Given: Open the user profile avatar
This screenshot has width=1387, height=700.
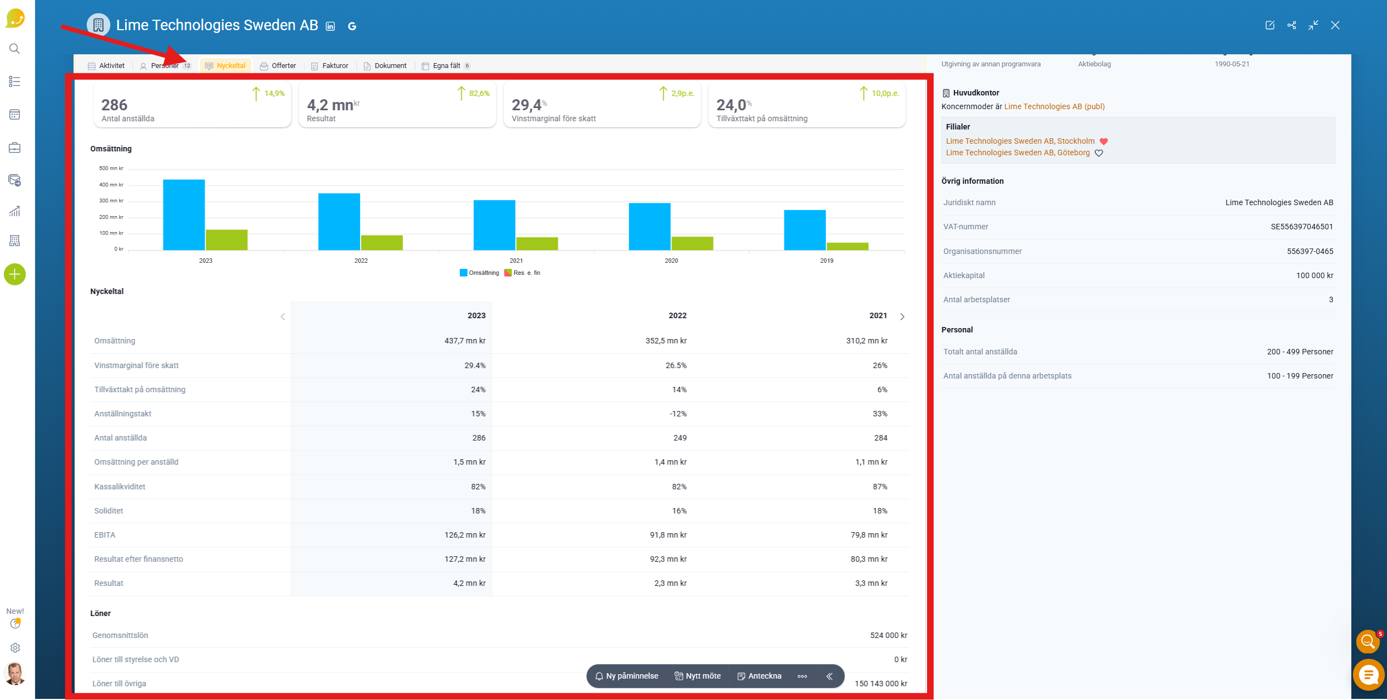Looking at the screenshot, I should tap(15, 674).
